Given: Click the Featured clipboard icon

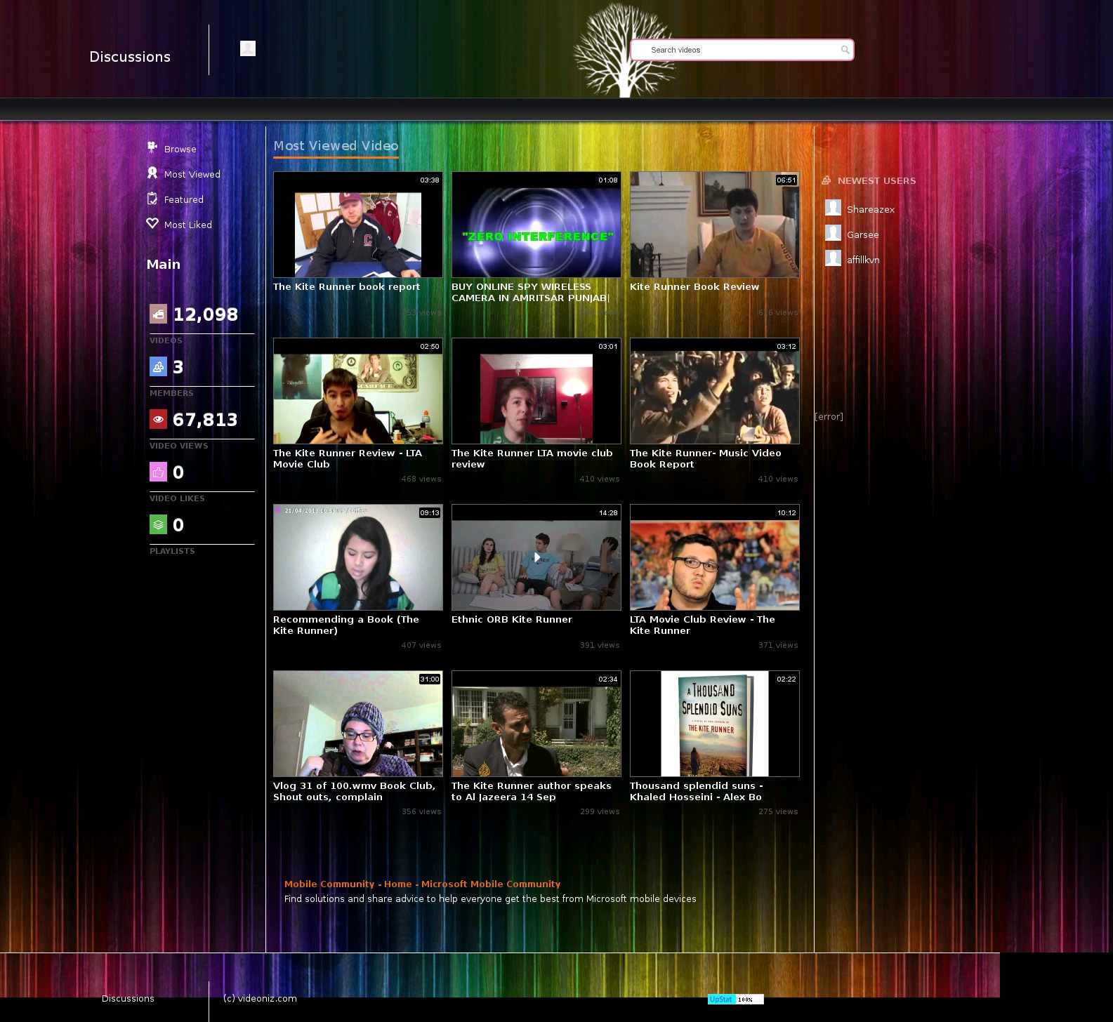Looking at the screenshot, I should click(x=152, y=199).
